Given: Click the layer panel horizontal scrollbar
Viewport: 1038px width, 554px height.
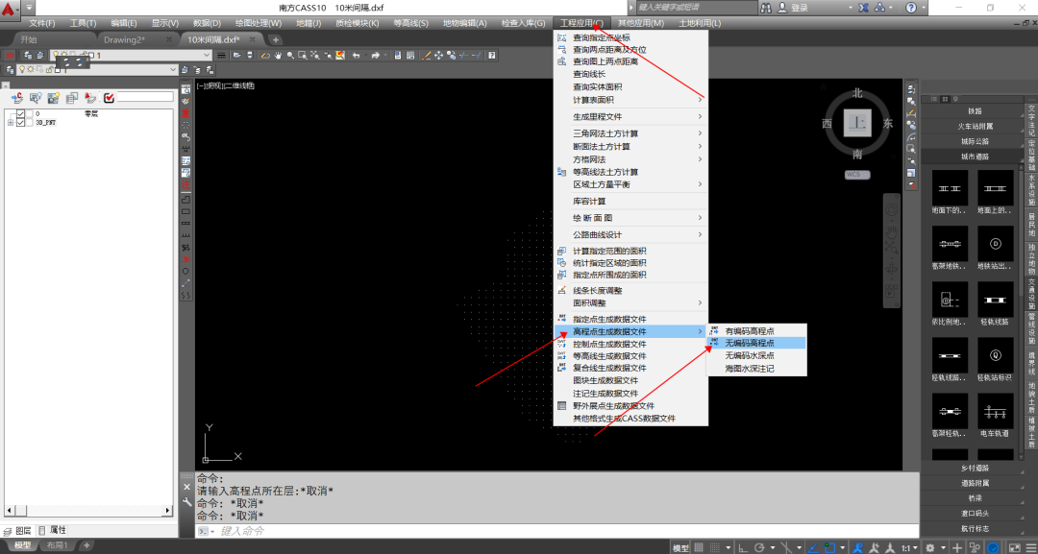Looking at the screenshot, I should coord(88,511).
